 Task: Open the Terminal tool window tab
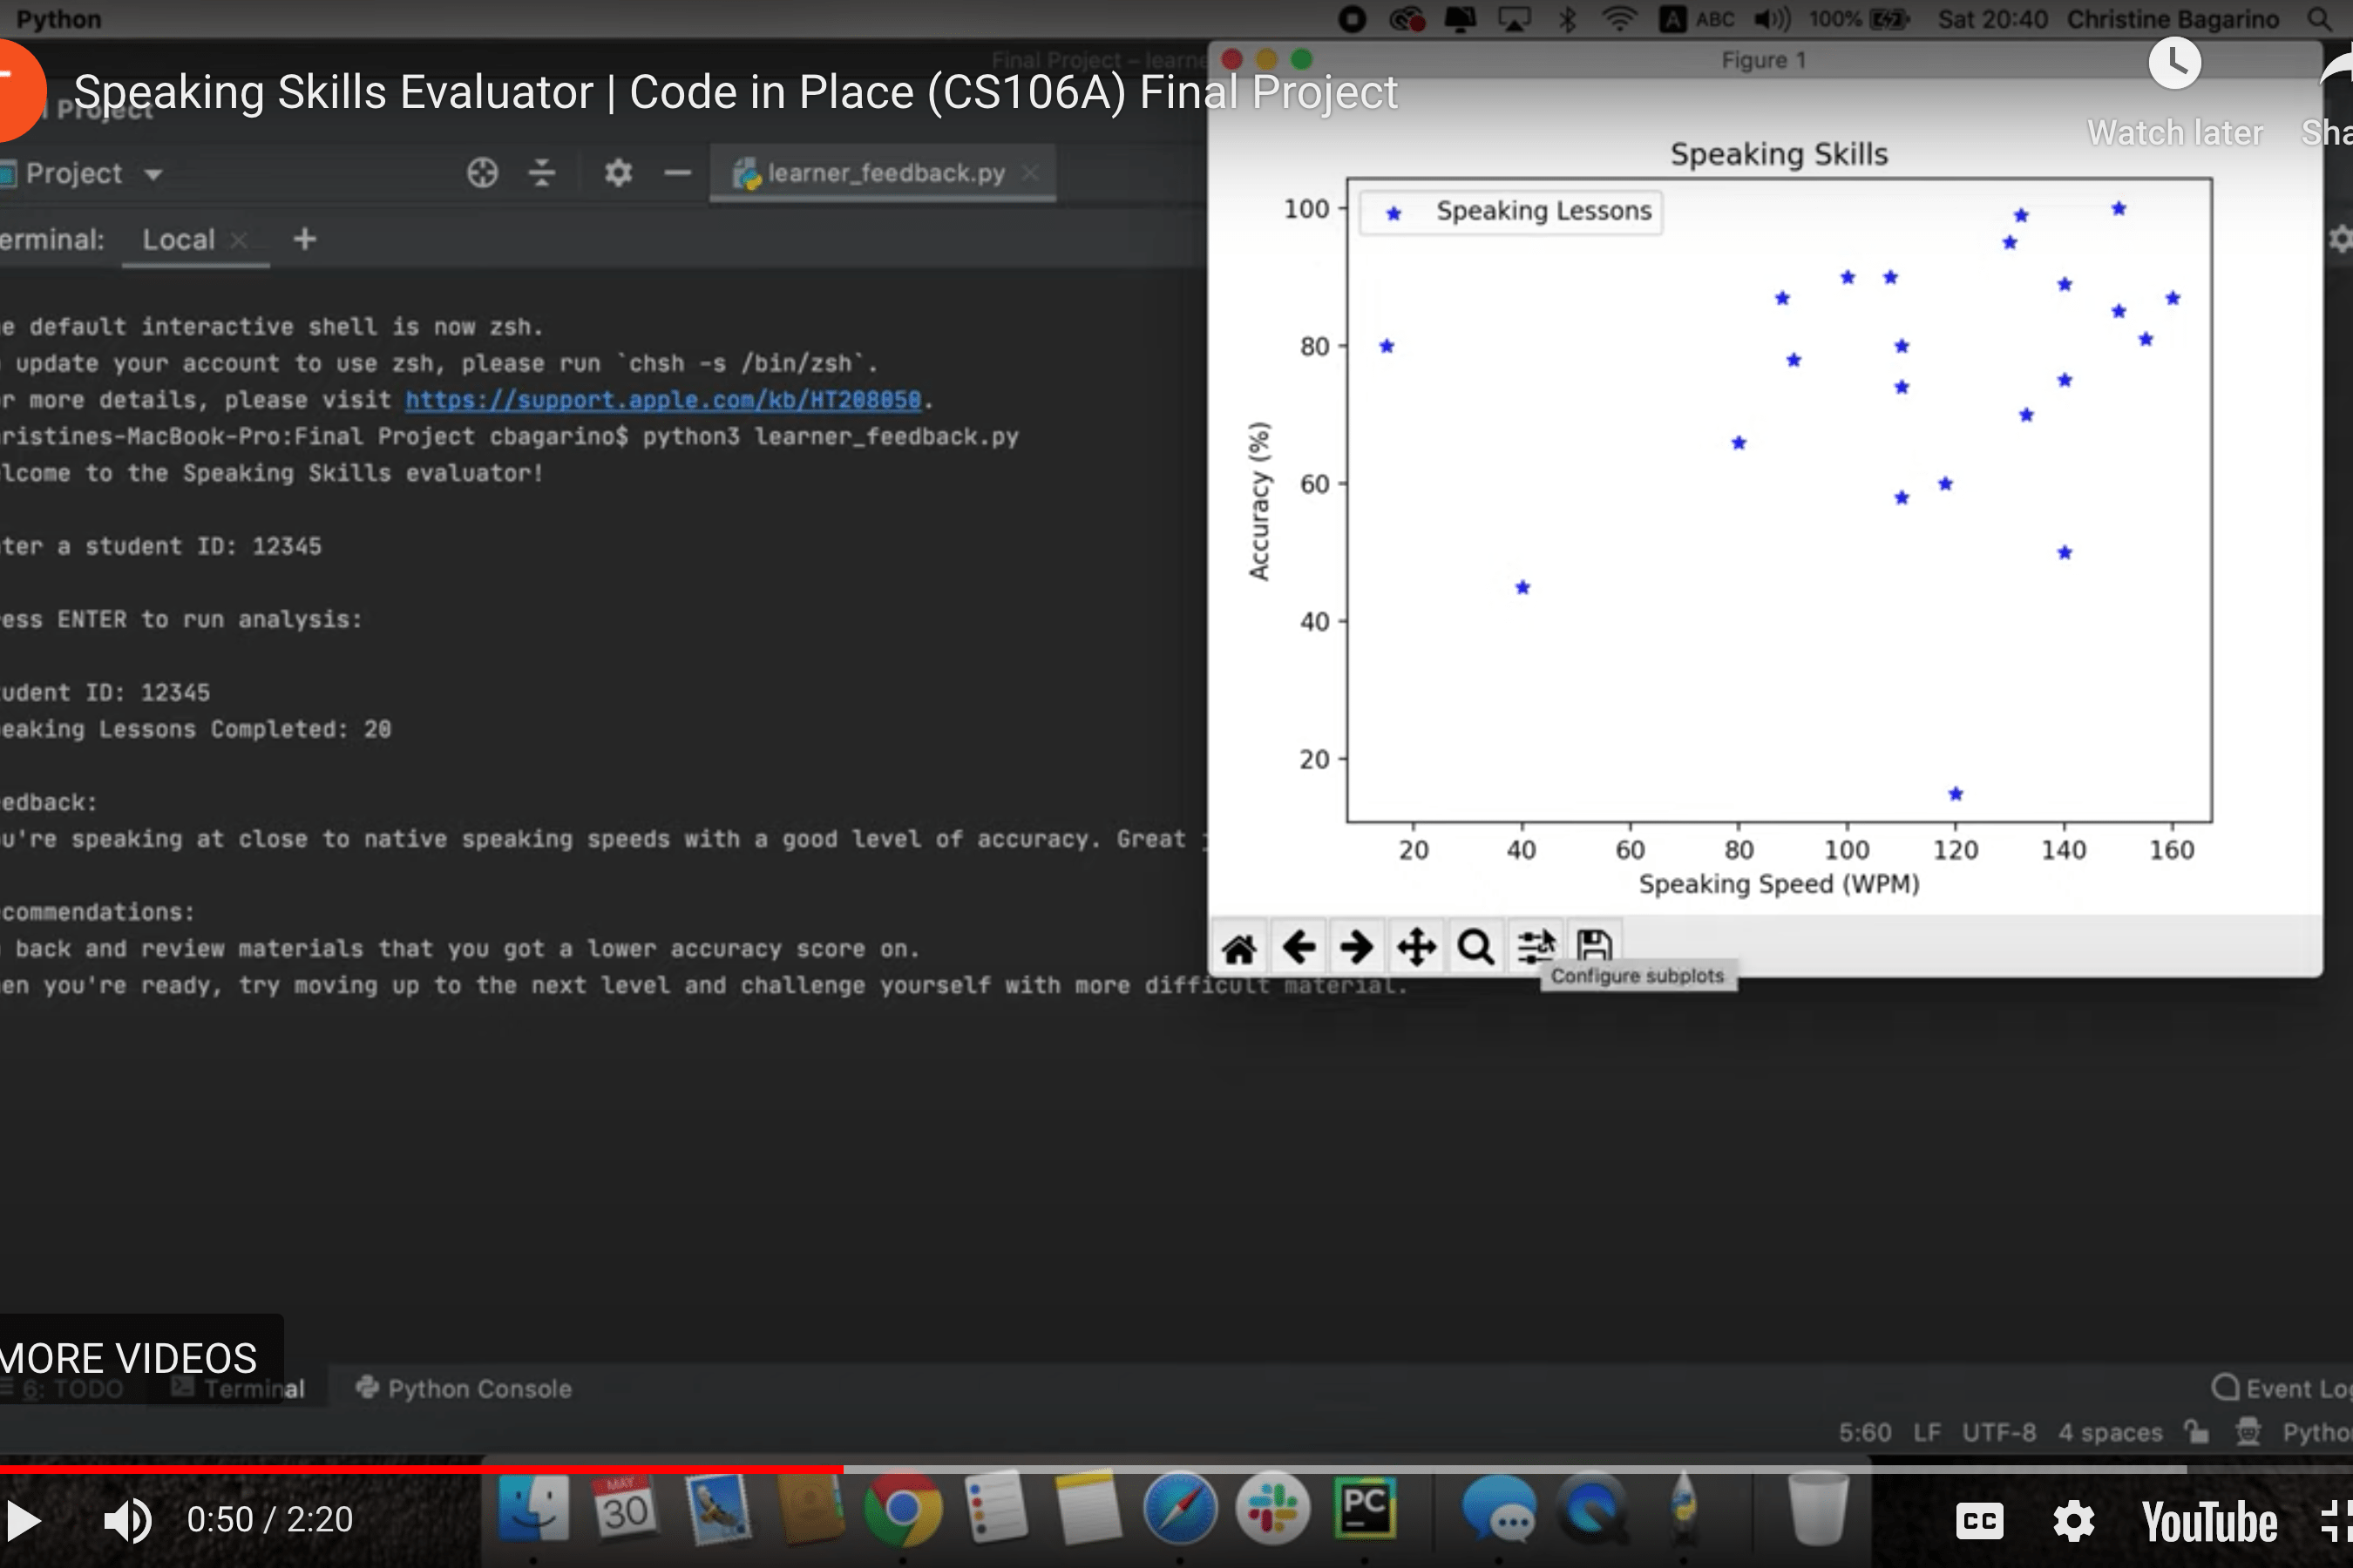coord(238,1388)
